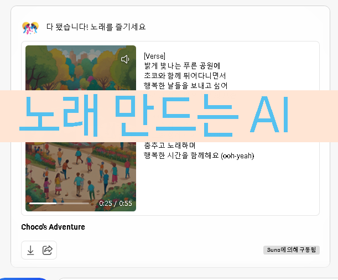
Task: Download the song Choco's Adventure
Action: pyautogui.click(x=30, y=250)
